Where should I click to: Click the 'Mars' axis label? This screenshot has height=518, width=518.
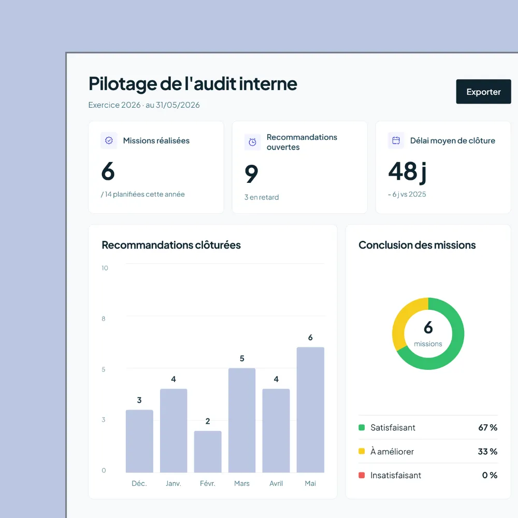242,483
